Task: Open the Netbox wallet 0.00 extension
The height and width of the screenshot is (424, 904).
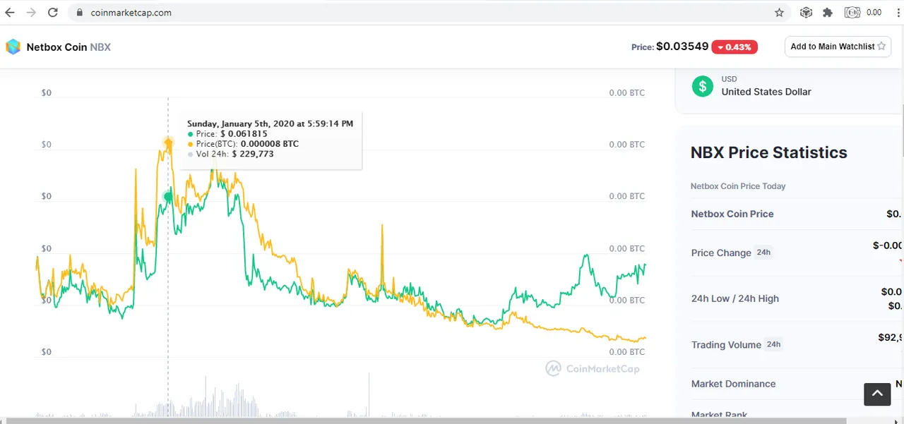Action: tap(863, 13)
